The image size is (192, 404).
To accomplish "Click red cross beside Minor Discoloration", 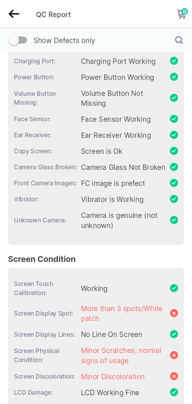I will click(x=174, y=376).
